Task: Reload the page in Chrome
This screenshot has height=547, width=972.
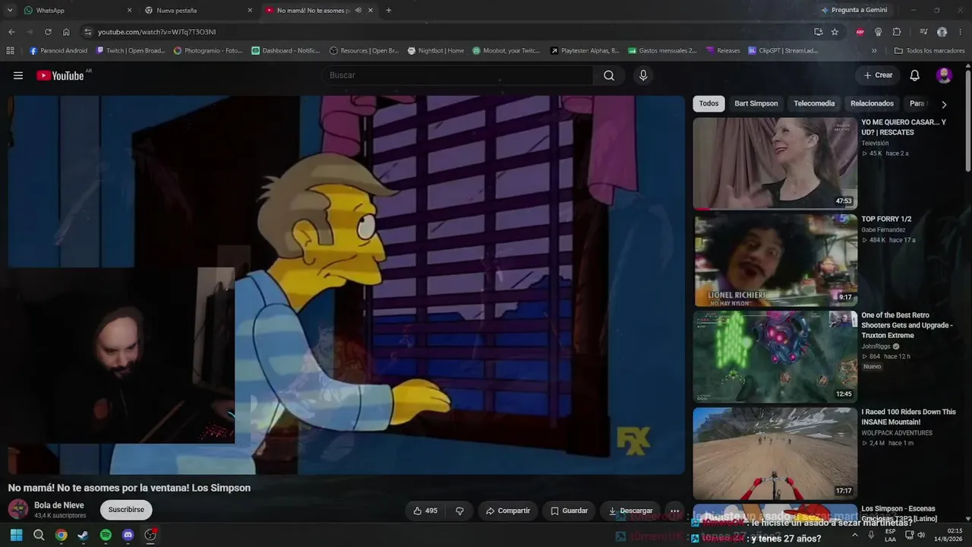Action: coord(48,32)
